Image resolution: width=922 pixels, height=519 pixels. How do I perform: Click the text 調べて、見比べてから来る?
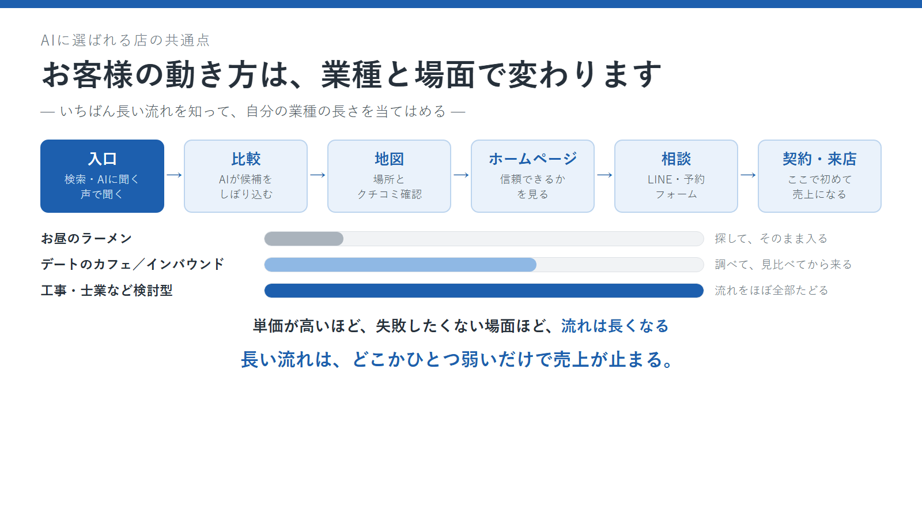tap(783, 264)
